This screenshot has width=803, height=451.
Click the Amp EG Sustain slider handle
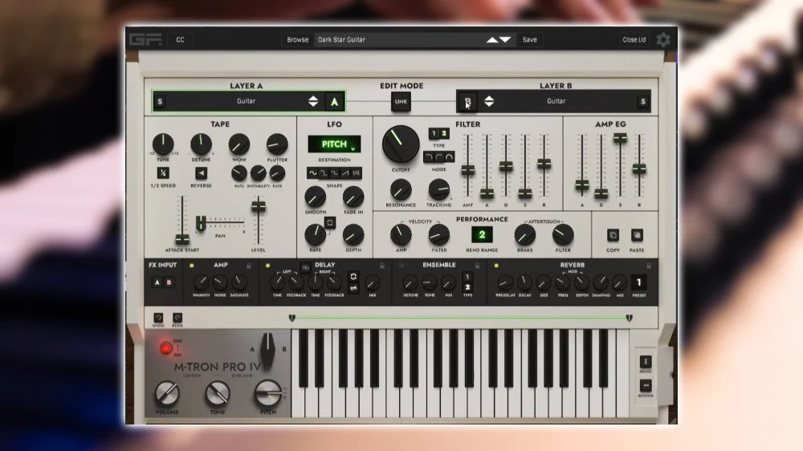(x=620, y=138)
